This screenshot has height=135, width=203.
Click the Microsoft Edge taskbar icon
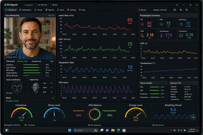pos(118,130)
